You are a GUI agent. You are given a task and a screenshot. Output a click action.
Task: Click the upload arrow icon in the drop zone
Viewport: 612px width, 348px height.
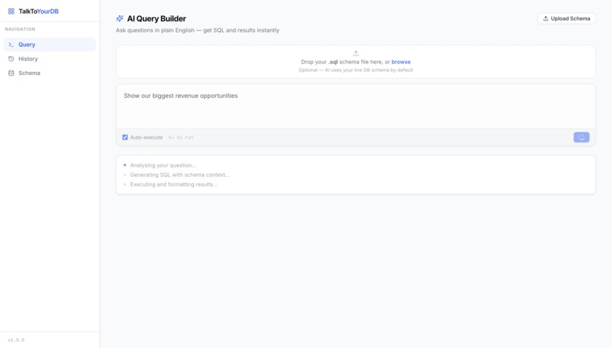(355, 53)
